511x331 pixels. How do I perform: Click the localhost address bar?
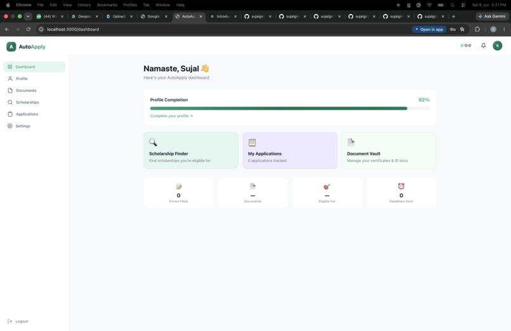(x=225, y=29)
